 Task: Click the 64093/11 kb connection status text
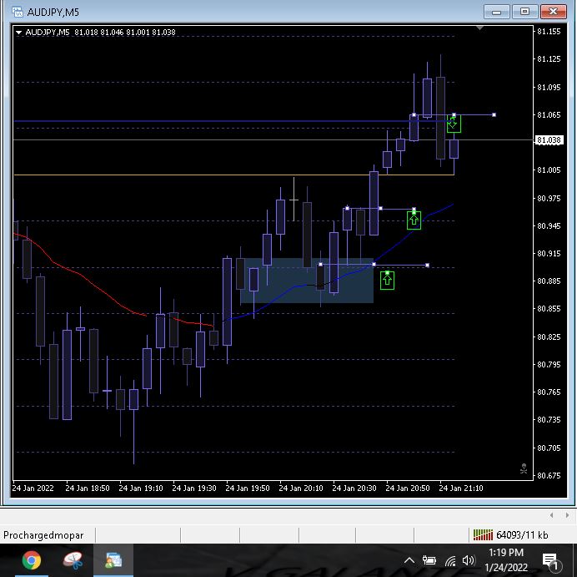point(522,535)
